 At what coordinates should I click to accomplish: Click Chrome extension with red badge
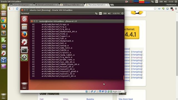[x=172, y=9]
